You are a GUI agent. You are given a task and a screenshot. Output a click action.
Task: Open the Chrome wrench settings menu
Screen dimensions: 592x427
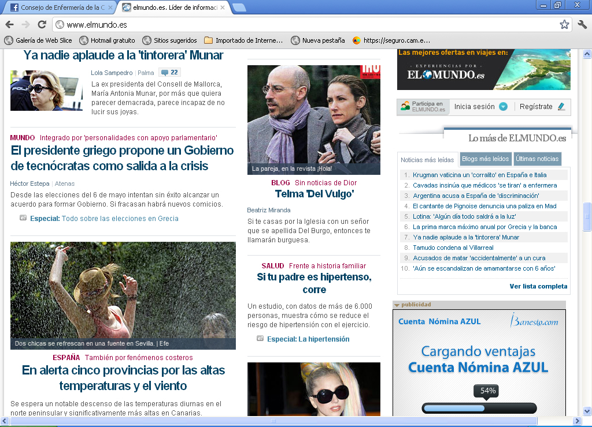(582, 25)
